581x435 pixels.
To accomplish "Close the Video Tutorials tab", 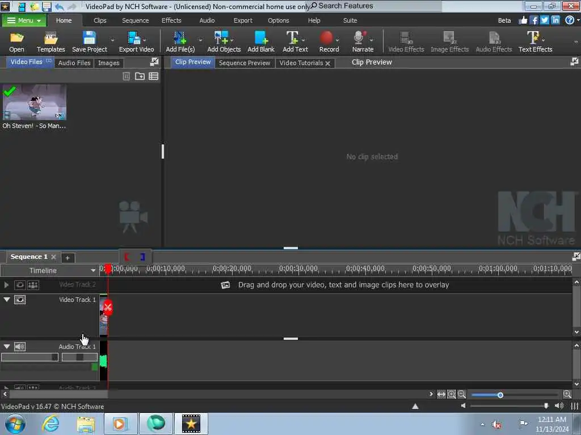I will click(x=327, y=63).
